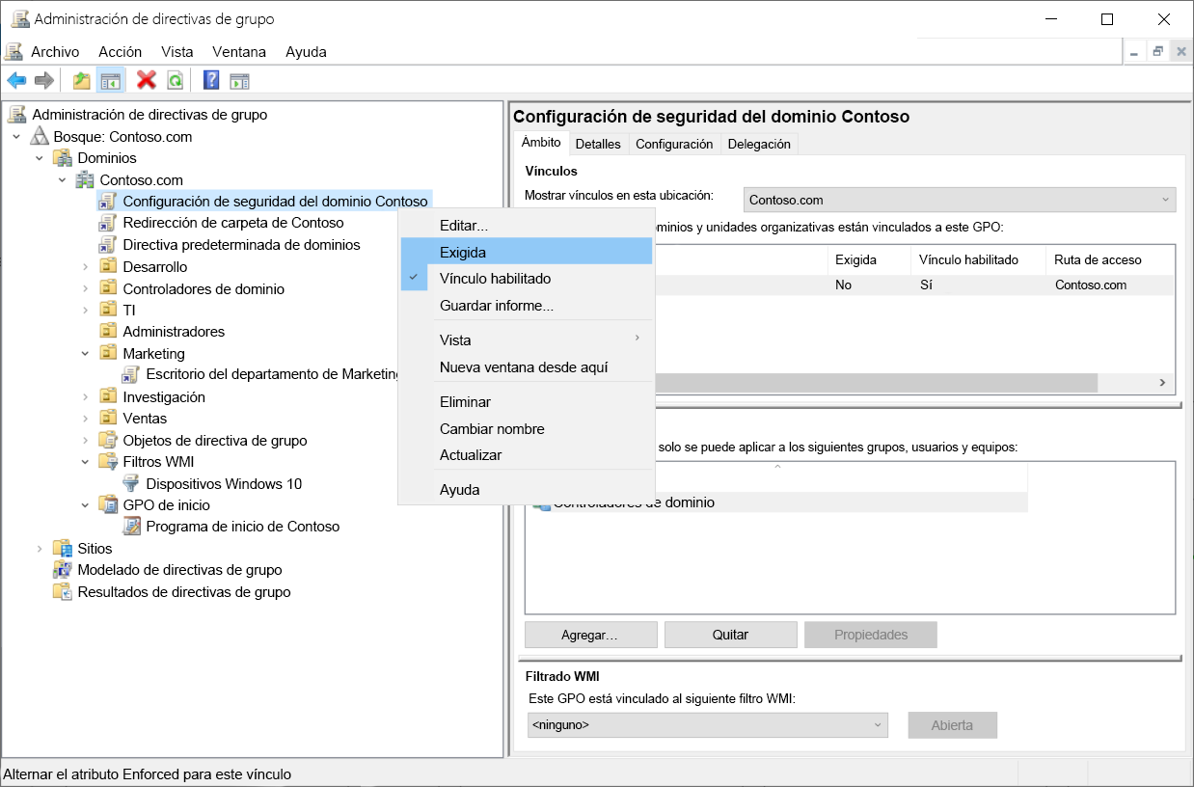Click the Objetos de directiva de grupo icon
This screenshot has width=1194, height=787.
(107, 441)
